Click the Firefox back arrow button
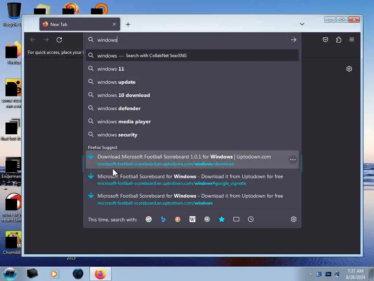The width and height of the screenshot is (374, 281). point(33,40)
